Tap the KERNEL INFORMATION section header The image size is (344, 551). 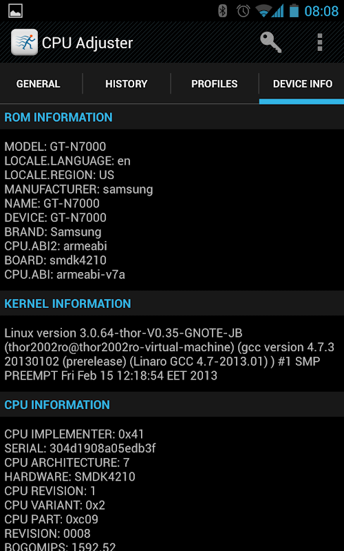[x=172, y=303]
